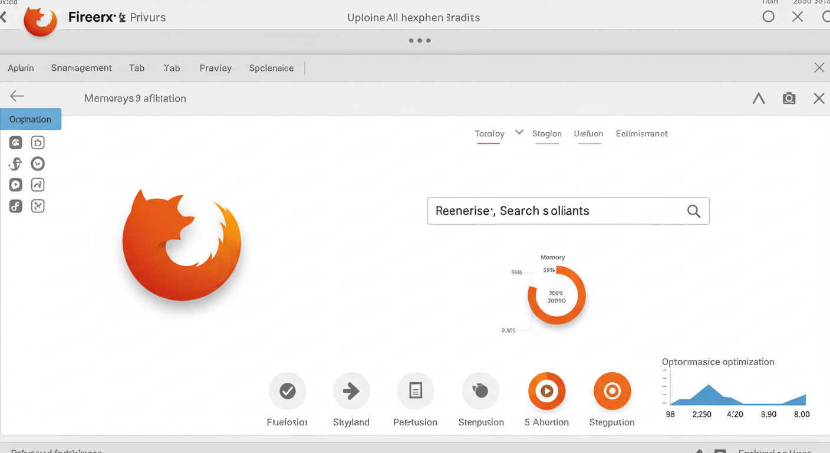Screen dimensions: 830x453
Task: Click the checkmark circle icon above Fiuefotion
Action: click(287, 391)
